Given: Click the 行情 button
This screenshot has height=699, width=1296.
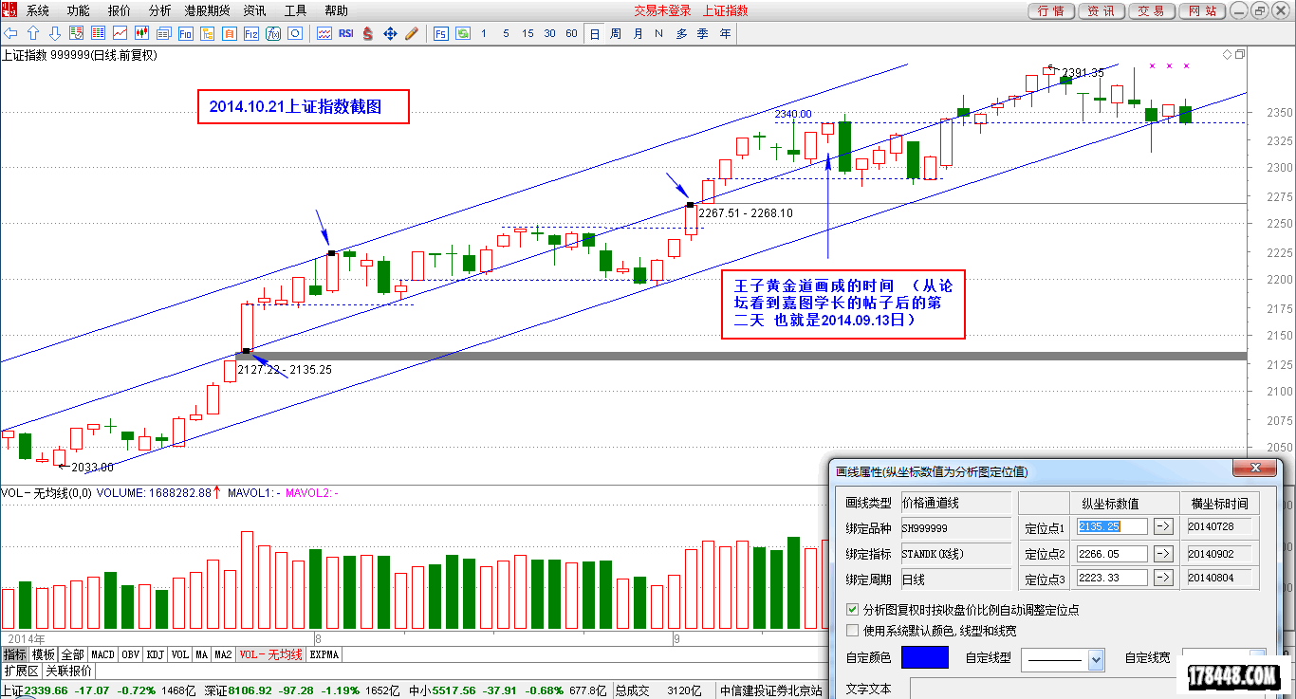Looking at the screenshot, I should pyautogui.click(x=1050, y=10).
